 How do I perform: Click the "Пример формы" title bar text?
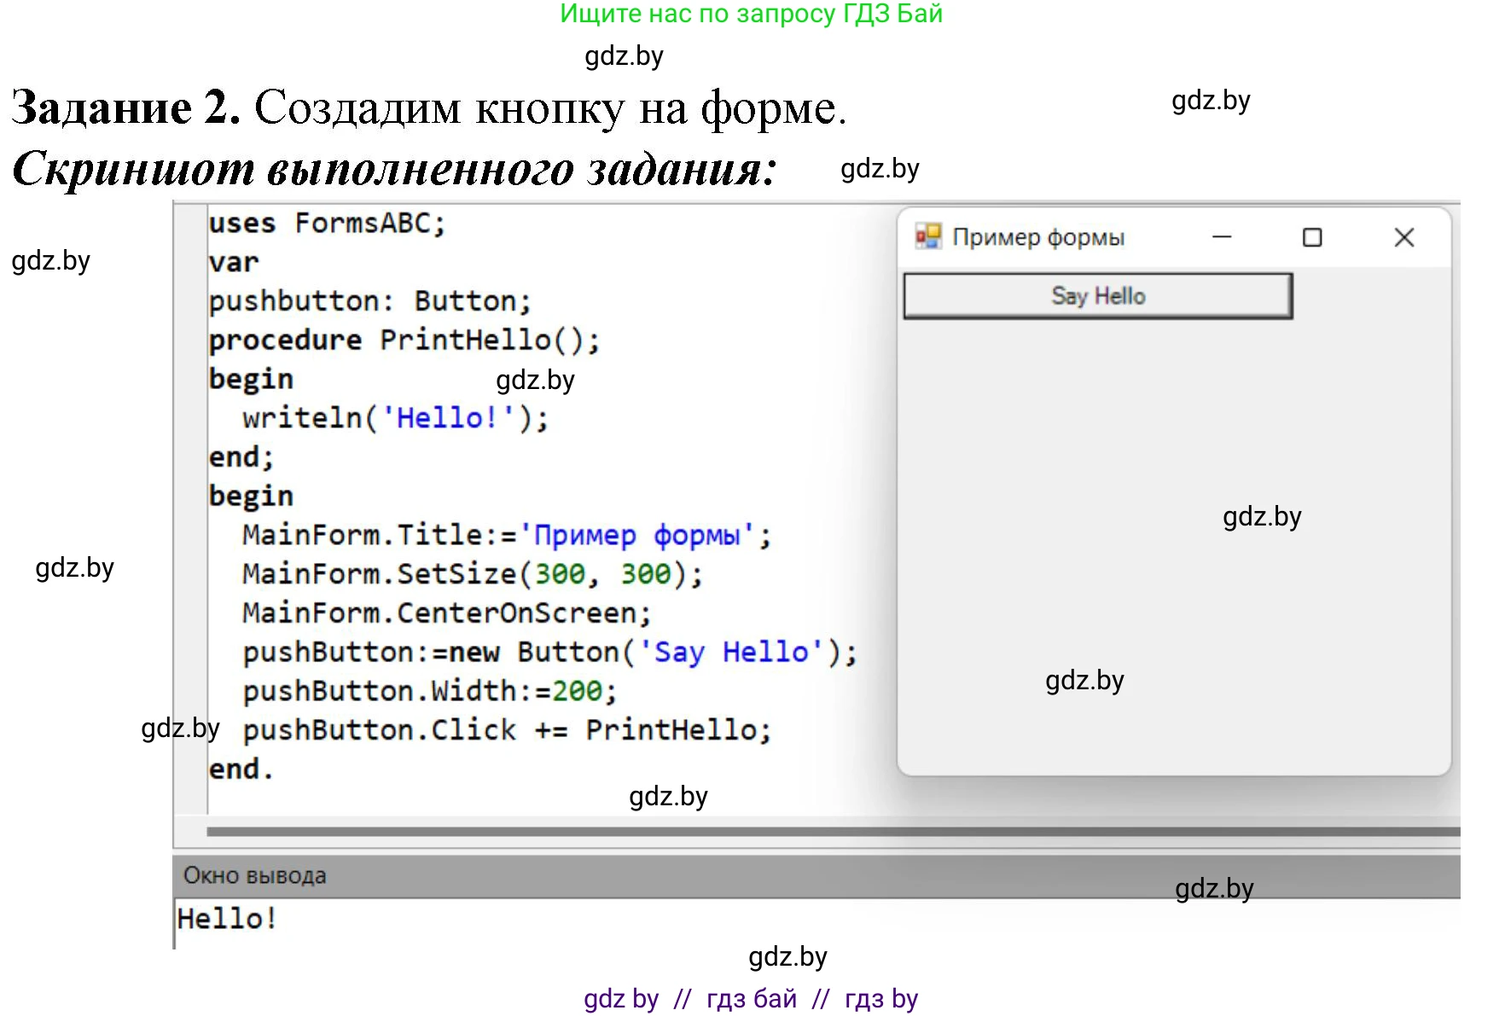(x=1037, y=237)
